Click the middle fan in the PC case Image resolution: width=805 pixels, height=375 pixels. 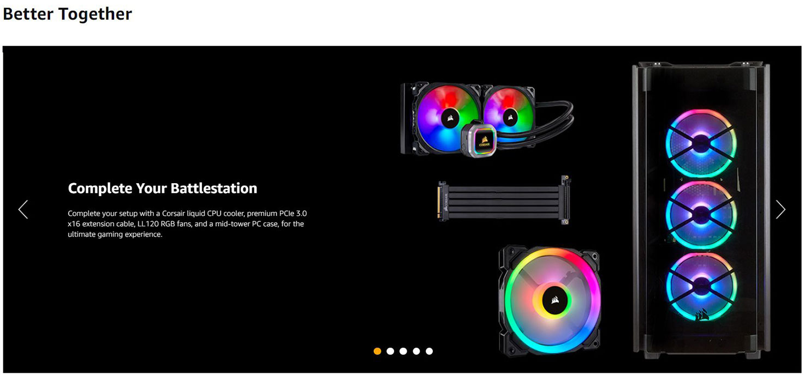(x=701, y=215)
